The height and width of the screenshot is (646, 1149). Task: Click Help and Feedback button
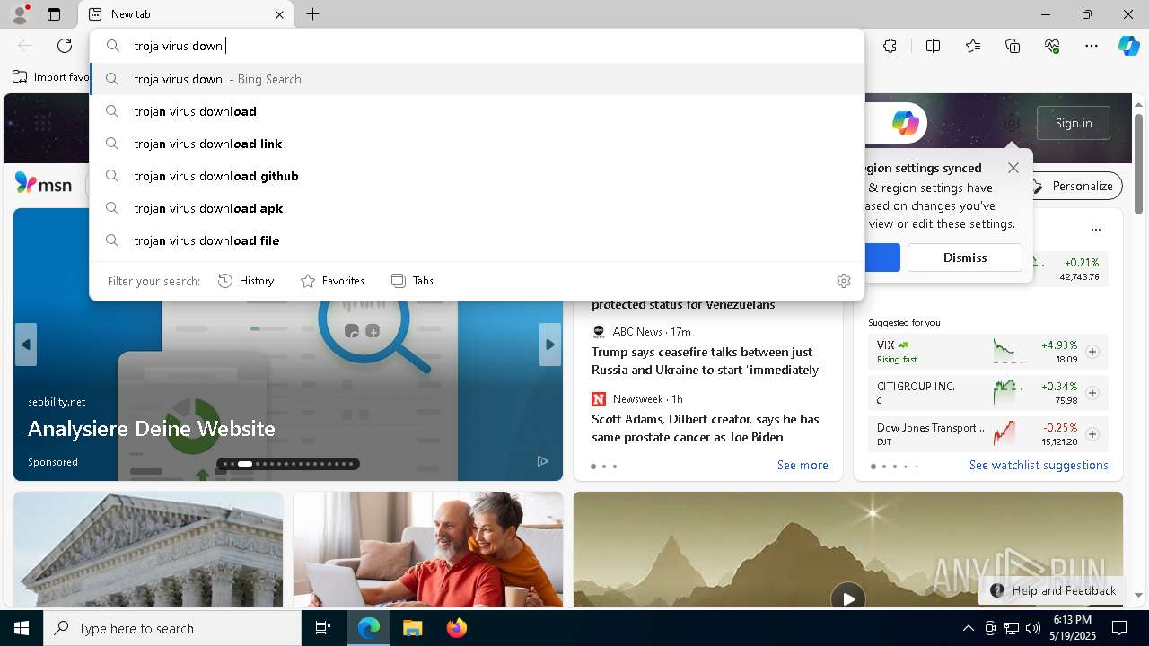pos(1053,590)
